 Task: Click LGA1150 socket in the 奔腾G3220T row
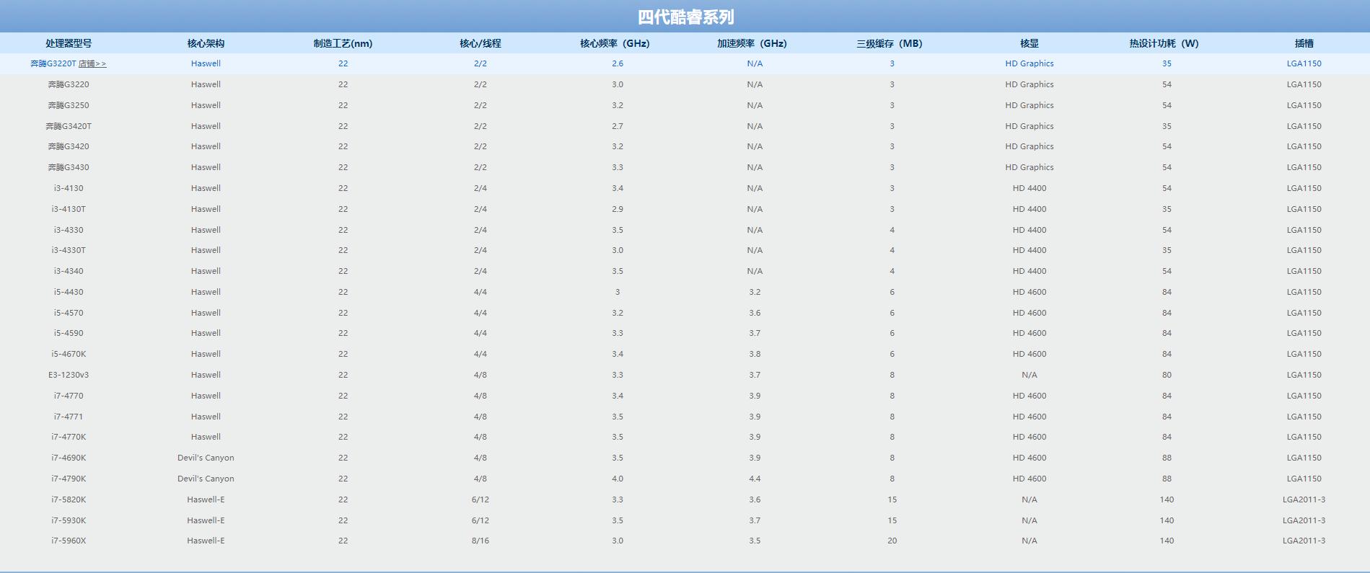point(1304,63)
